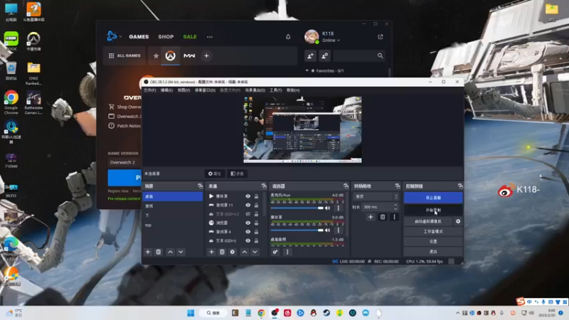This screenshot has height=320, width=569.
Task: Open media source channel options menu
Action: [x=339, y=230]
